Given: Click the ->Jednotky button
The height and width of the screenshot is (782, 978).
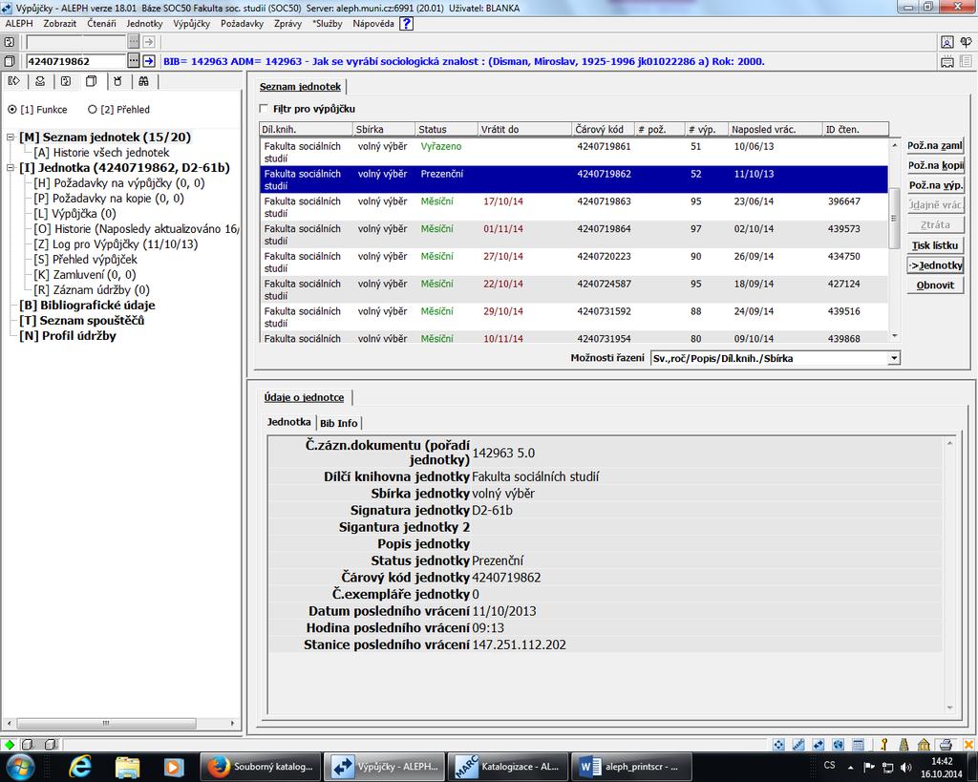Looking at the screenshot, I should point(935,265).
